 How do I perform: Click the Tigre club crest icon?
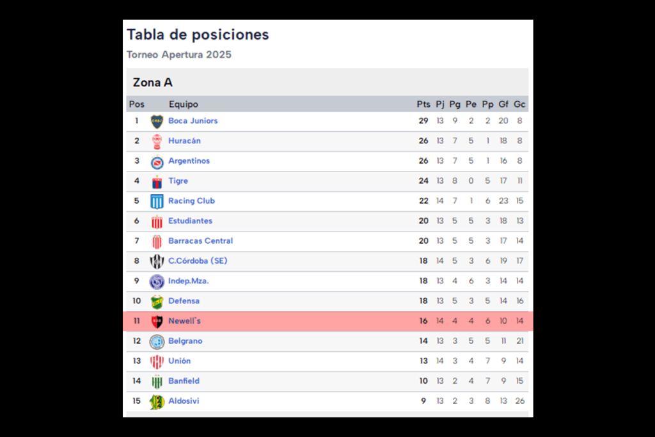point(157,182)
